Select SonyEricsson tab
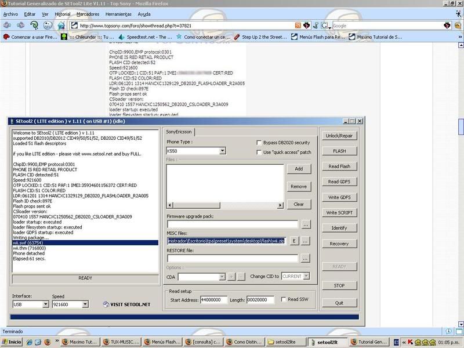The height and width of the screenshot is (348, 464). coord(179,132)
